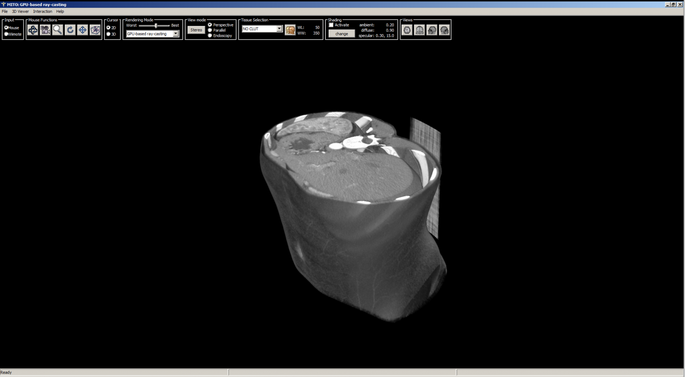685x377 pixels.
Task: Expand the NO CLUT tissue dropdown
Action: click(x=279, y=29)
